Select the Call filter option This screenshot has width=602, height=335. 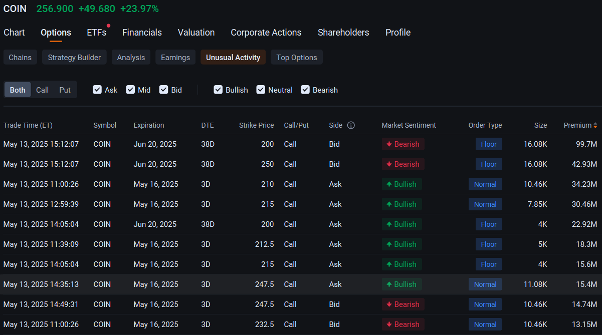point(43,90)
